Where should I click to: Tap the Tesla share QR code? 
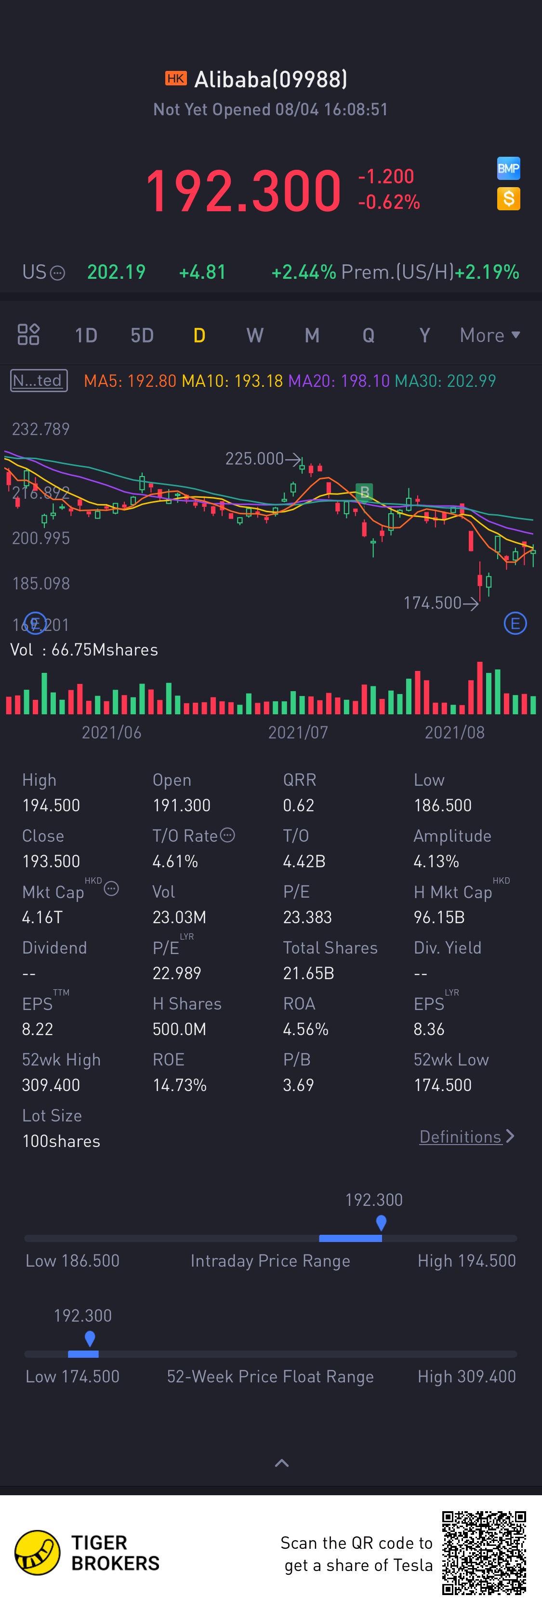(x=484, y=1552)
